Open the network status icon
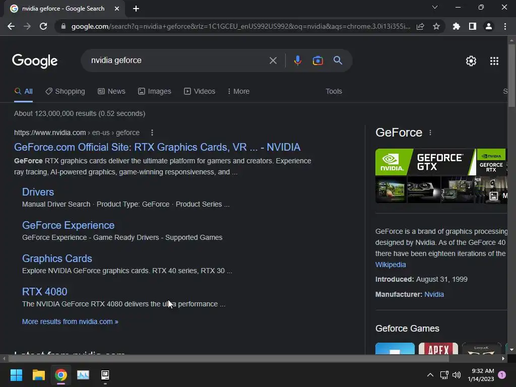This screenshot has width=516, height=387. (x=444, y=375)
